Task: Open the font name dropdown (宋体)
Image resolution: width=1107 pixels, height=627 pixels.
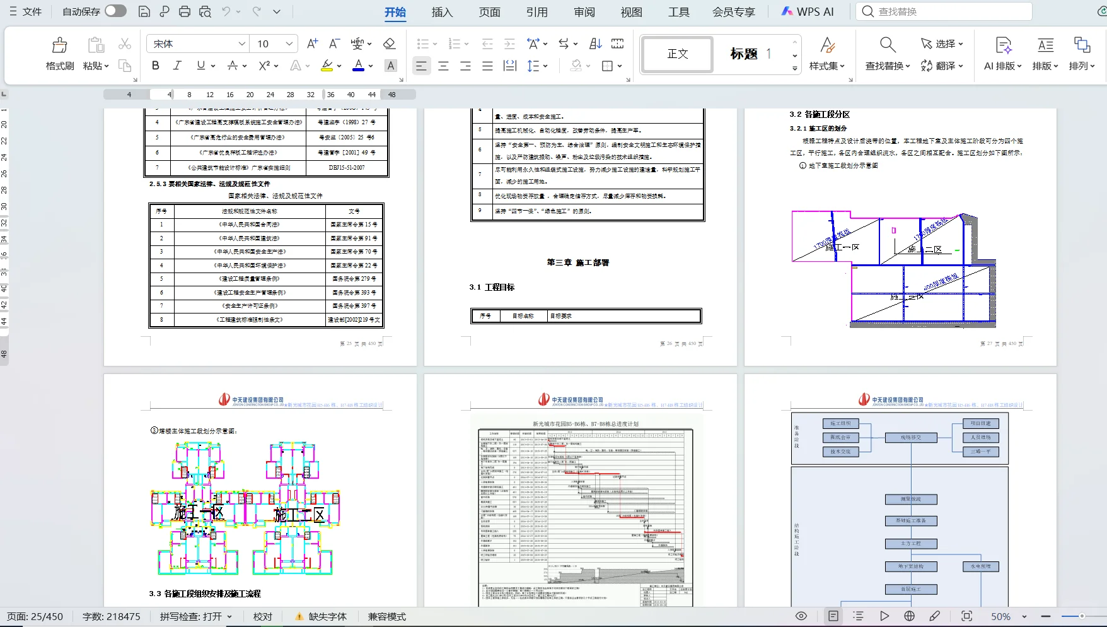Action: coord(241,44)
